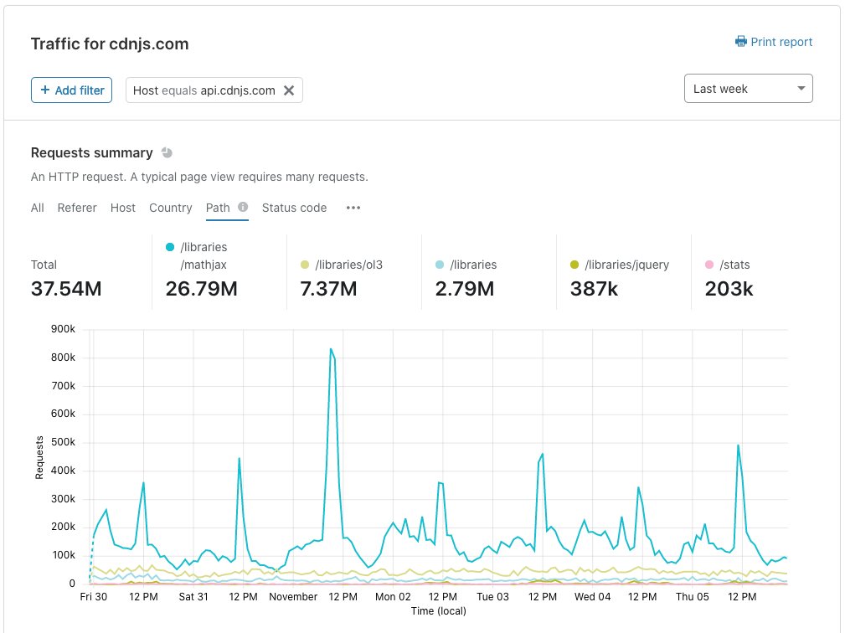Click the info icon beside Path tab
Image resolution: width=845 pixels, height=633 pixels.
243,207
